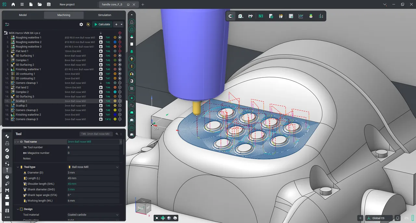Open the Tool type Ball nose Mill dropdown
This screenshot has height=223, width=416.
click(93, 167)
